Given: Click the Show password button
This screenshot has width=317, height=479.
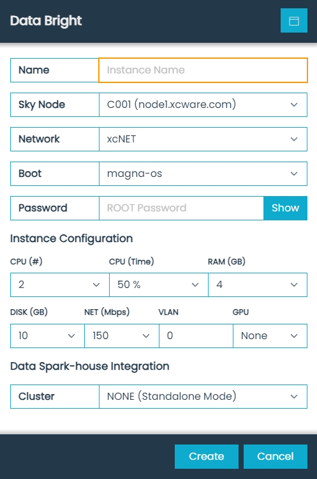Looking at the screenshot, I should pyautogui.click(x=285, y=208).
